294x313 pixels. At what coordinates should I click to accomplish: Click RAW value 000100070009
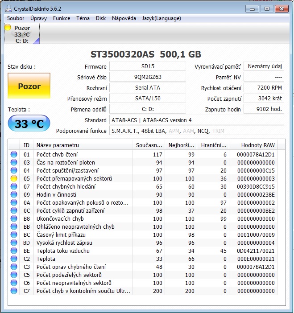[x=256, y=235]
